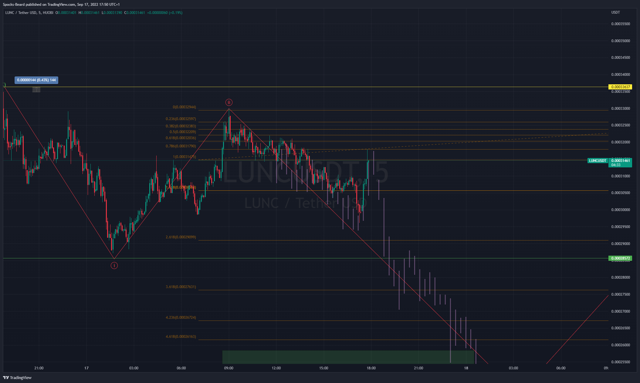
Task: Click the symbol title 'LUNC / Tether USD, 5, HUOBI'
Action: 29,13
